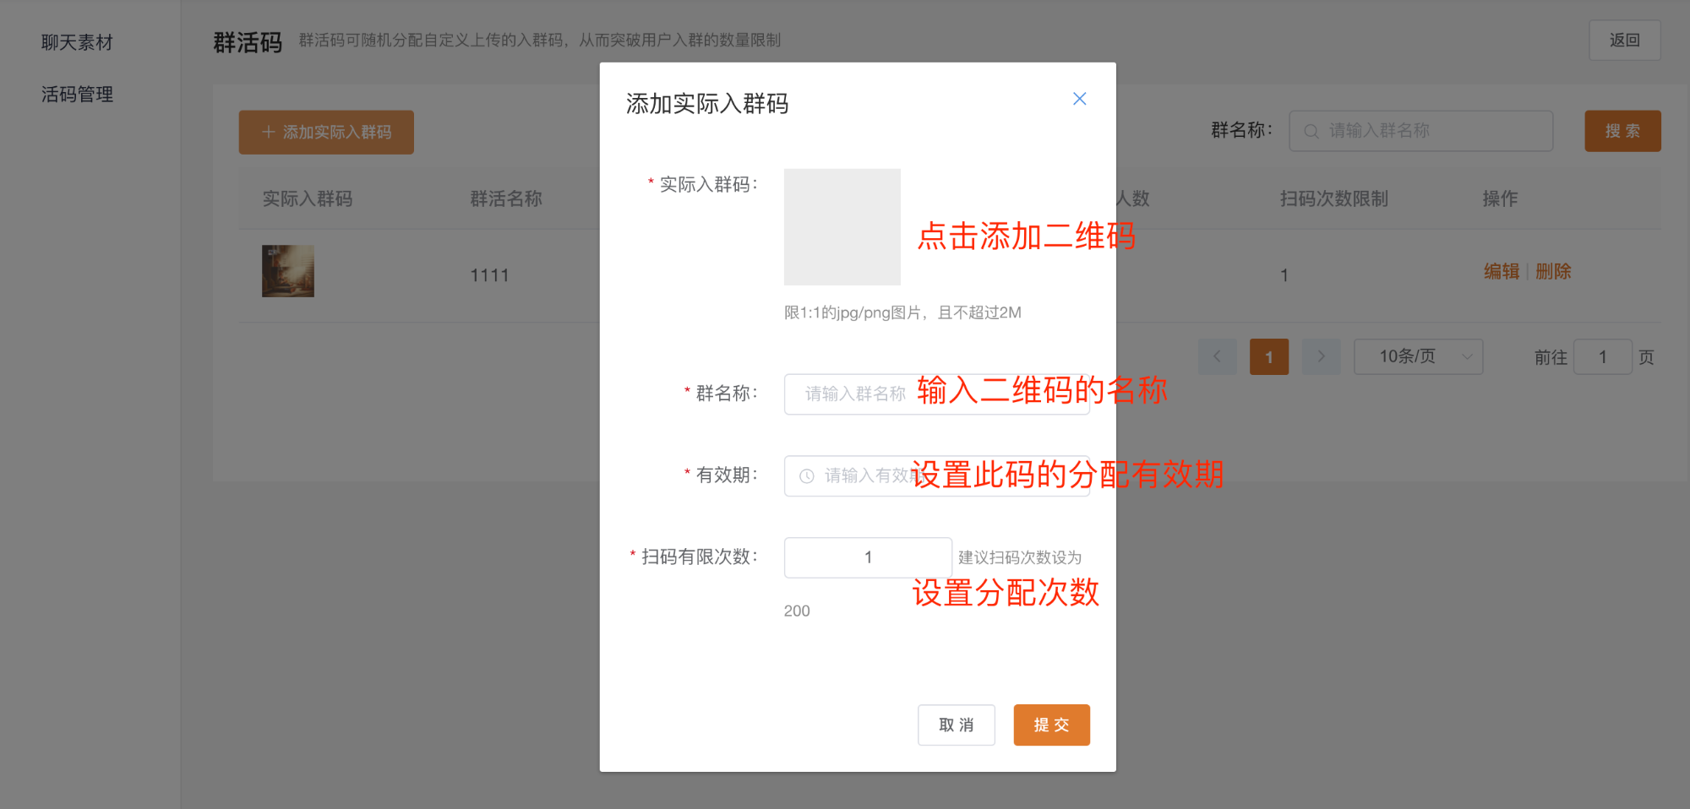This screenshot has width=1690, height=809.
Task: Open 聊天素材 in the sidebar
Action: (x=77, y=42)
